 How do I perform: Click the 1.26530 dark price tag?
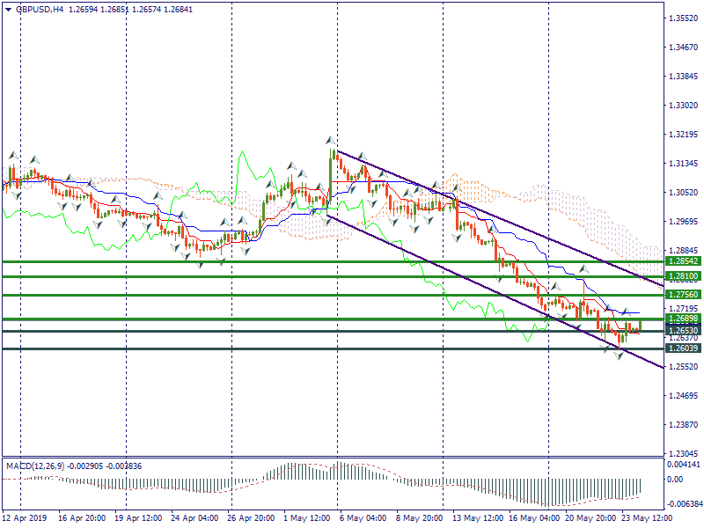[x=683, y=331]
